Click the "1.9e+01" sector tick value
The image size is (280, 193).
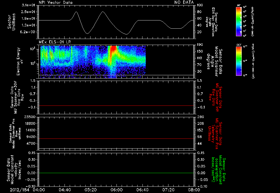pos(28,19)
